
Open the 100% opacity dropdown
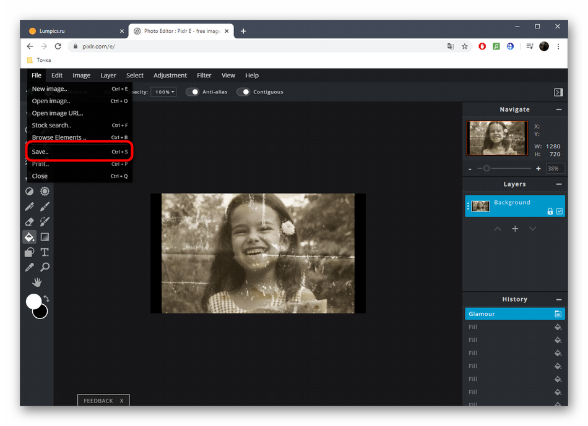point(164,92)
